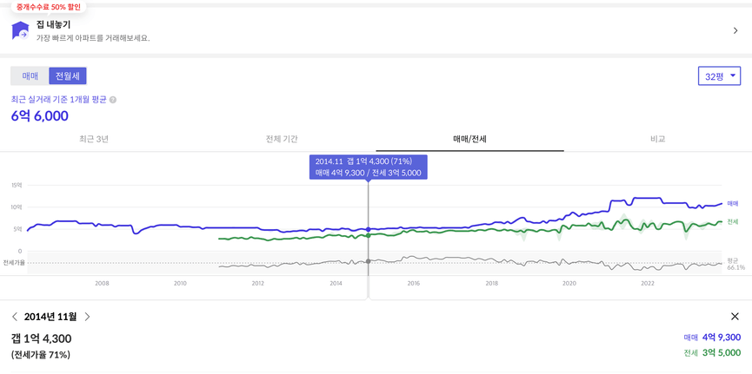This screenshot has height=374, width=752.
Task: Click the blue sale-price data point on chart
Action: pyautogui.click(x=368, y=230)
